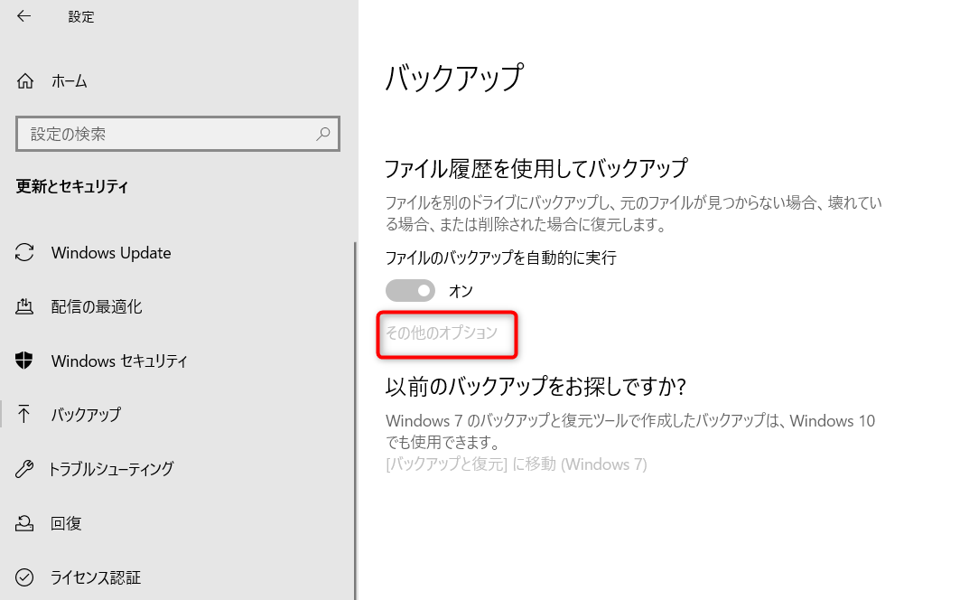The height and width of the screenshot is (600, 969).
Task: Click the sidebar vertical scrollbar
Action: pos(355,420)
